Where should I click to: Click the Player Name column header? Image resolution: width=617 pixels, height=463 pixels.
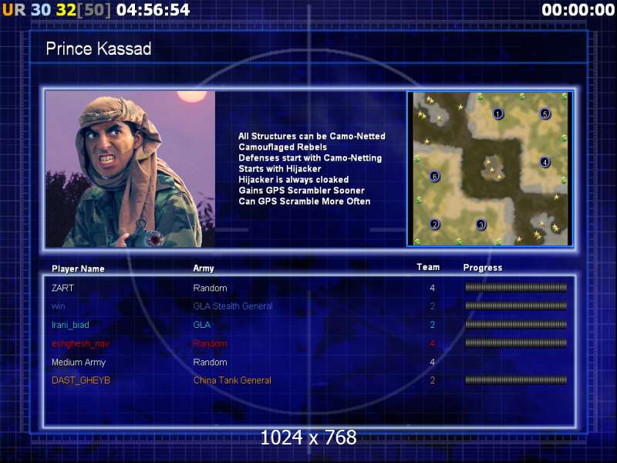(x=78, y=269)
